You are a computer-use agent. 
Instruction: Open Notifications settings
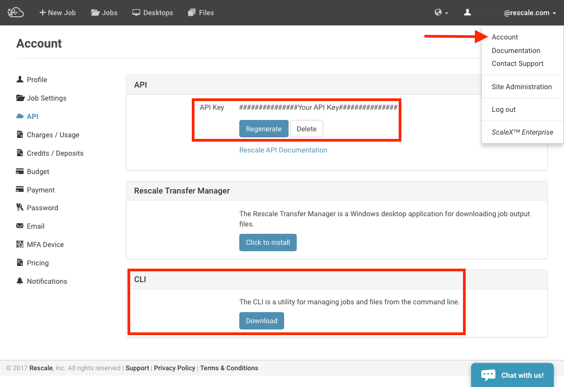(47, 281)
